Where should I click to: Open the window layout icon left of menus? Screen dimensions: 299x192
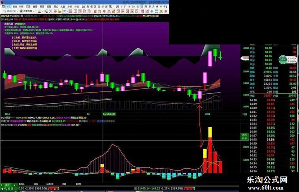tap(3, 7)
